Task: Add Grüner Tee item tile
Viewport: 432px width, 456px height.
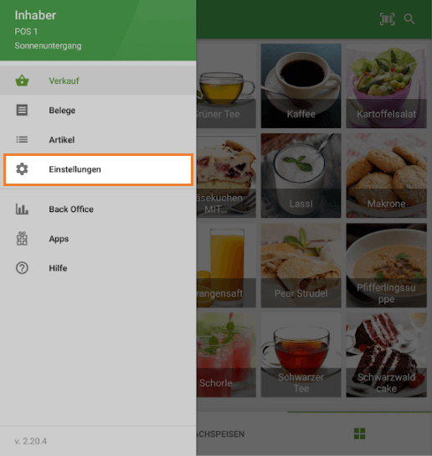Action: [x=226, y=85]
